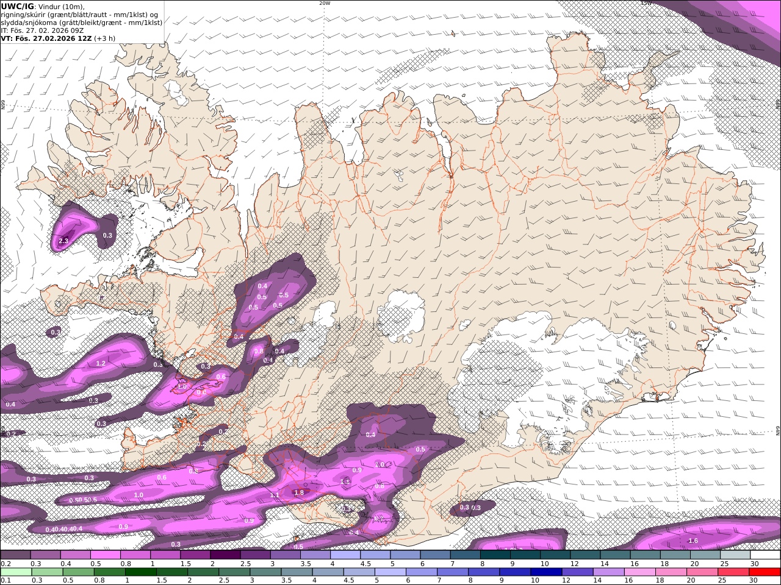Select the 'rigning/skúrir (grænt/blátt/rautt' header line

point(79,15)
